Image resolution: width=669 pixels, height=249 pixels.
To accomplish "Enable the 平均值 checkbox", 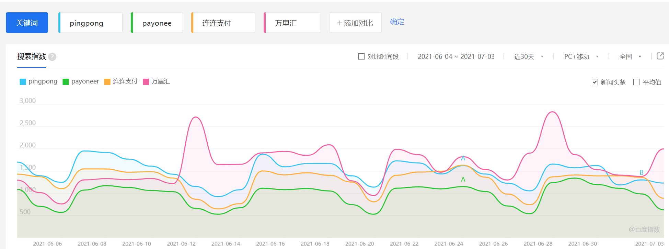I will pos(636,82).
